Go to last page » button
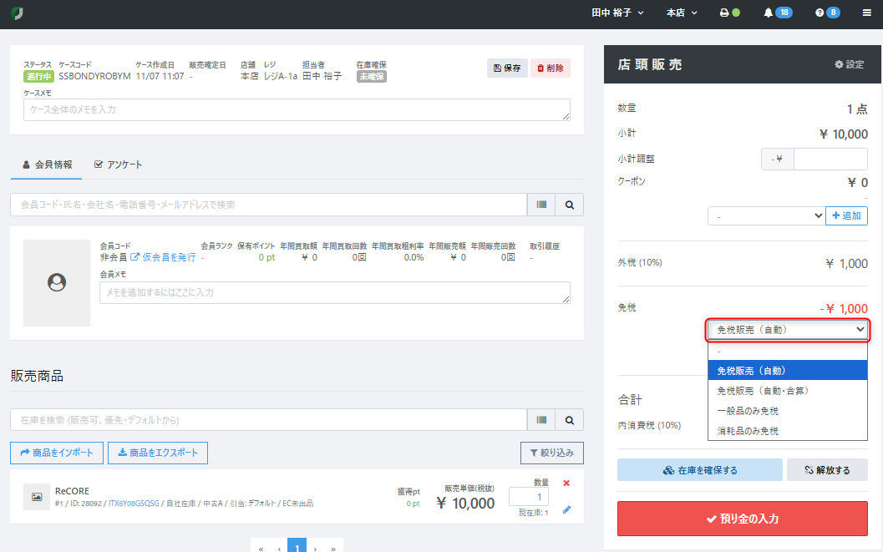This screenshot has width=883, height=552. point(333,546)
